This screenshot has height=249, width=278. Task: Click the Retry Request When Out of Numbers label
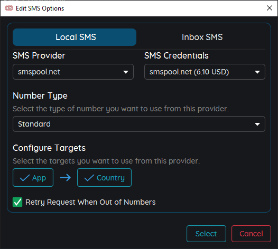(x=90, y=202)
